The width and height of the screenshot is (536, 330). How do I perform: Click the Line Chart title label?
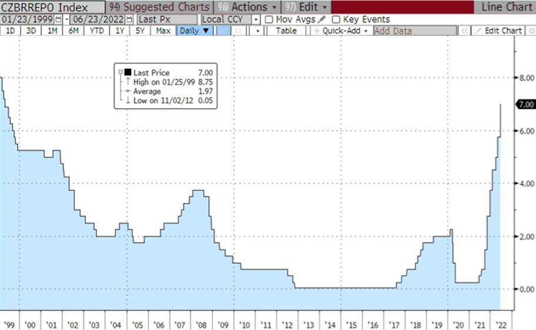tap(507, 7)
